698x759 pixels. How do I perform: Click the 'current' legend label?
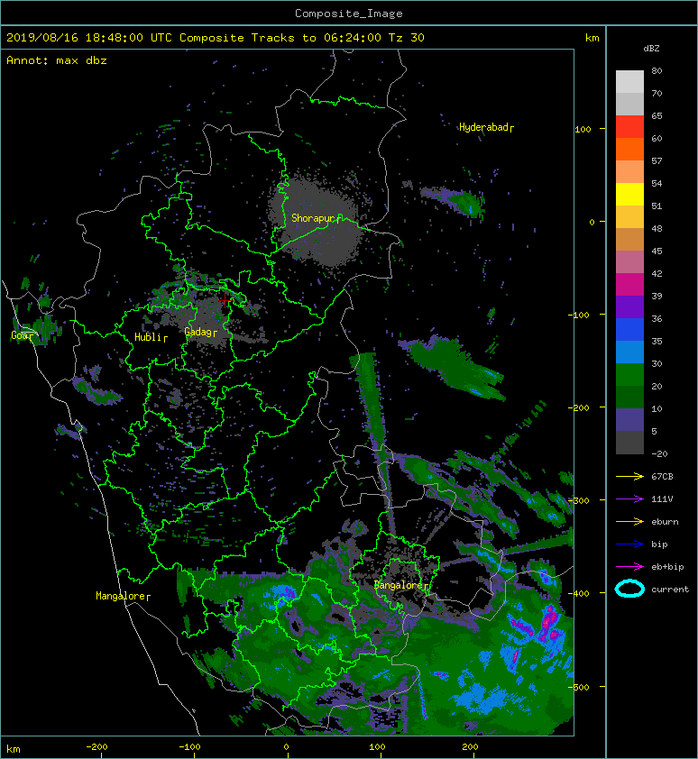pyautogui.click(x=670, y=590)
